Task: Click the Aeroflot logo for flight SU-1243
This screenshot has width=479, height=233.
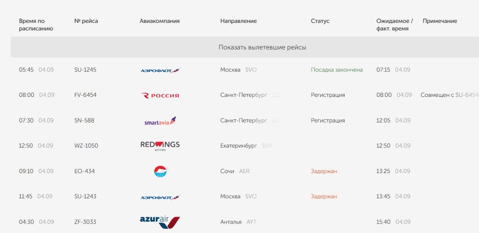Action: [x=160, y=197]
